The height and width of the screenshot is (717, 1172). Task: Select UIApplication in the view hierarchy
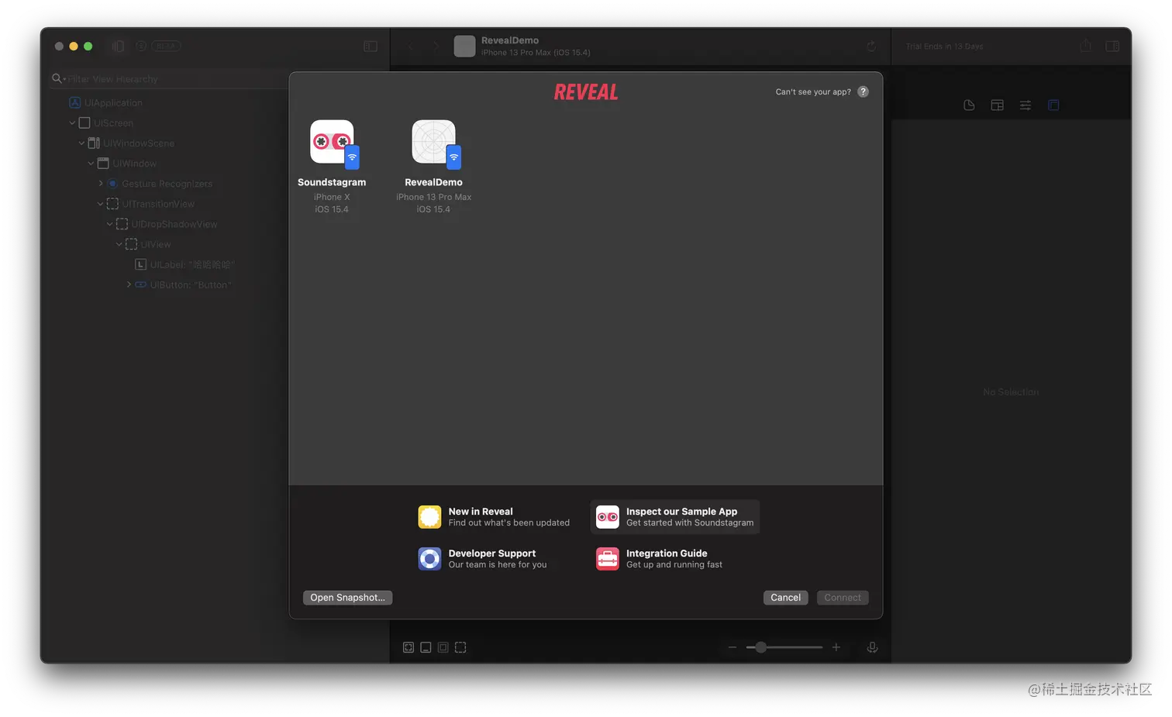pyautogui.click(x=113, y=102)
